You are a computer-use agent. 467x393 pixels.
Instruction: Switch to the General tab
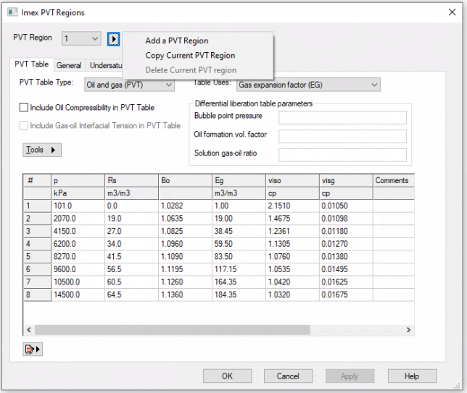point(69,66)
